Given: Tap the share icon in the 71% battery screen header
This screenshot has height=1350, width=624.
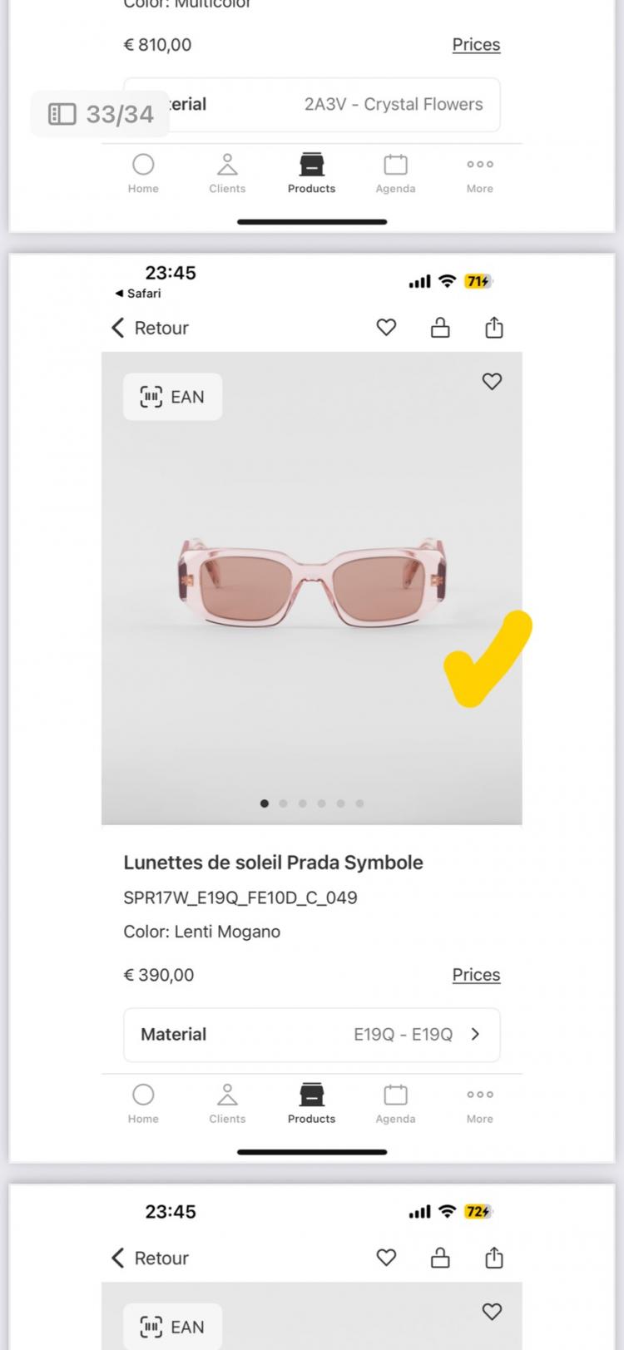Looking at the screenshot, I should [494, 328].
